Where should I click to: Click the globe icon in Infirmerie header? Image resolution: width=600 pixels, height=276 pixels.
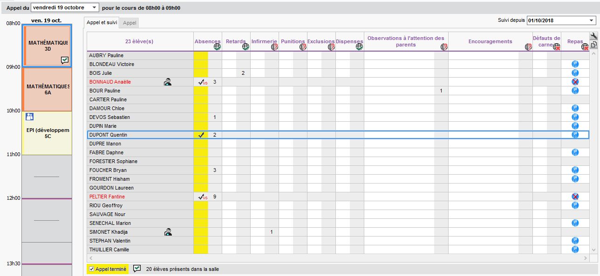(274, 46)
